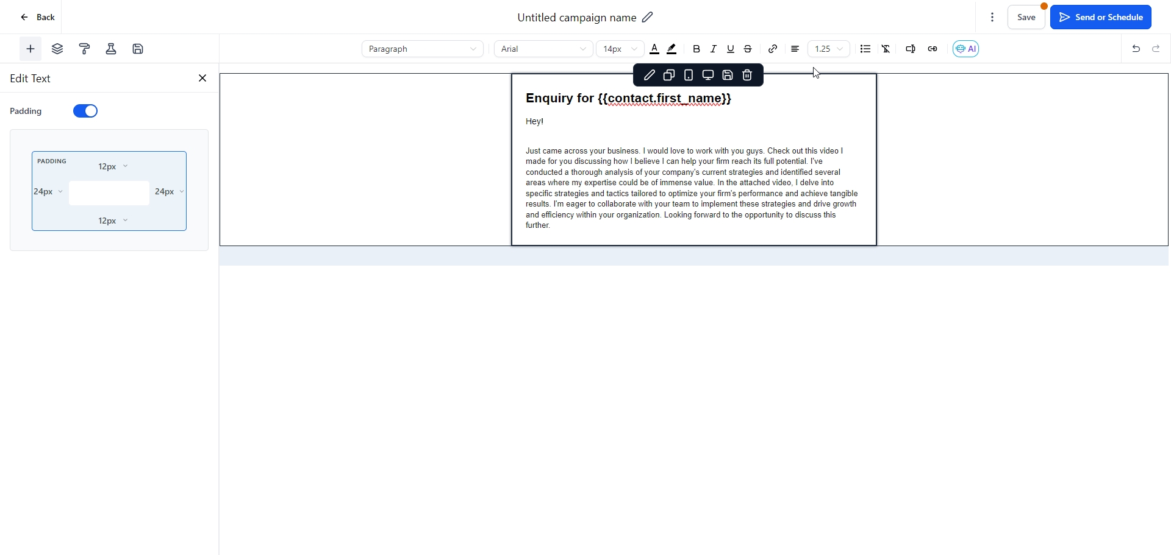Click the add elements plus tab
Image resolution: width=1171 pixels, height=555 pixels.
pos(30,49)
